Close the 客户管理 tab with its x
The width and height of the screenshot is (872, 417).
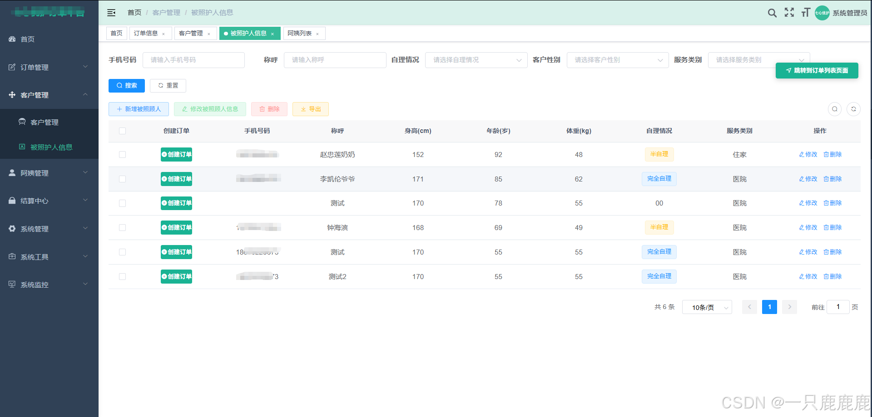pos(209,34)
